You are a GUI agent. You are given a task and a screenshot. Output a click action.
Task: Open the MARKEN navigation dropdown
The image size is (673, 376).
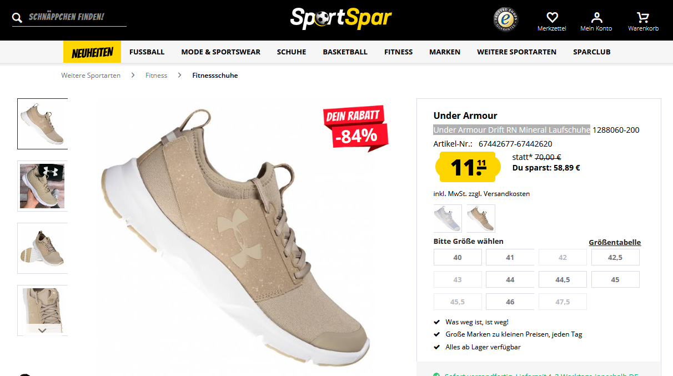tap(445, 52)
